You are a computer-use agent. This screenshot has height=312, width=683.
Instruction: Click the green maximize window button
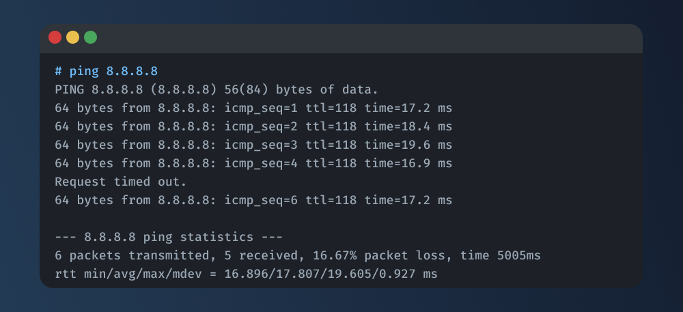coord(90,38)
